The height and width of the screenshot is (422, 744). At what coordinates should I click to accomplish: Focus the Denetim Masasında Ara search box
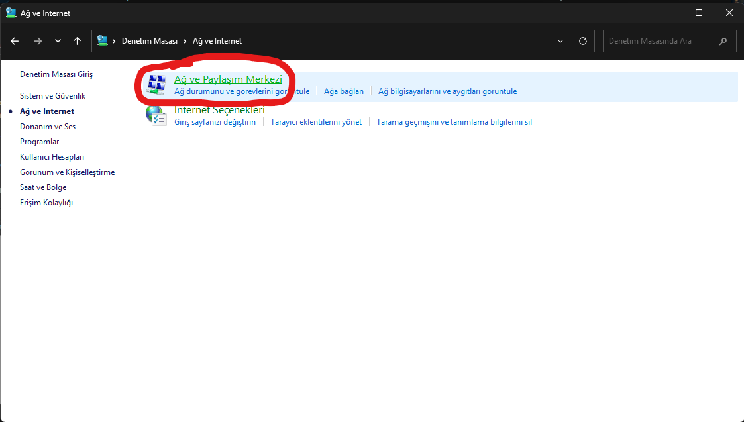[x=670, y=41]
